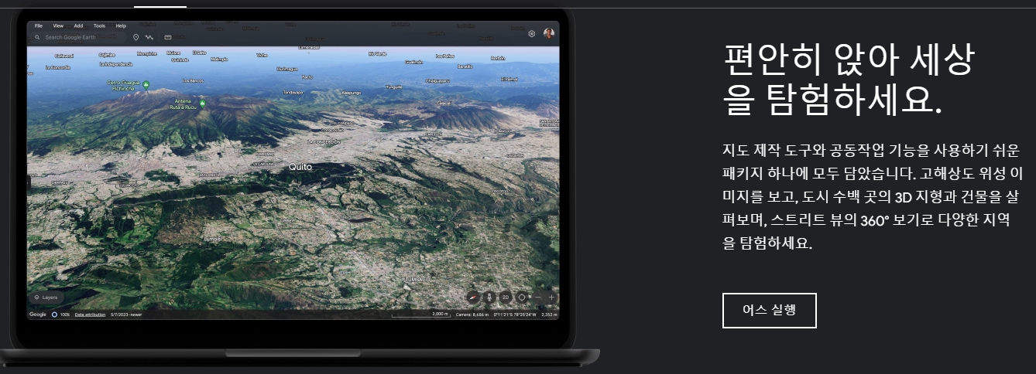This screenshot has height=374, width=1036.
Task: Select the ruler measure tool icon
Action: pos(167,37)
